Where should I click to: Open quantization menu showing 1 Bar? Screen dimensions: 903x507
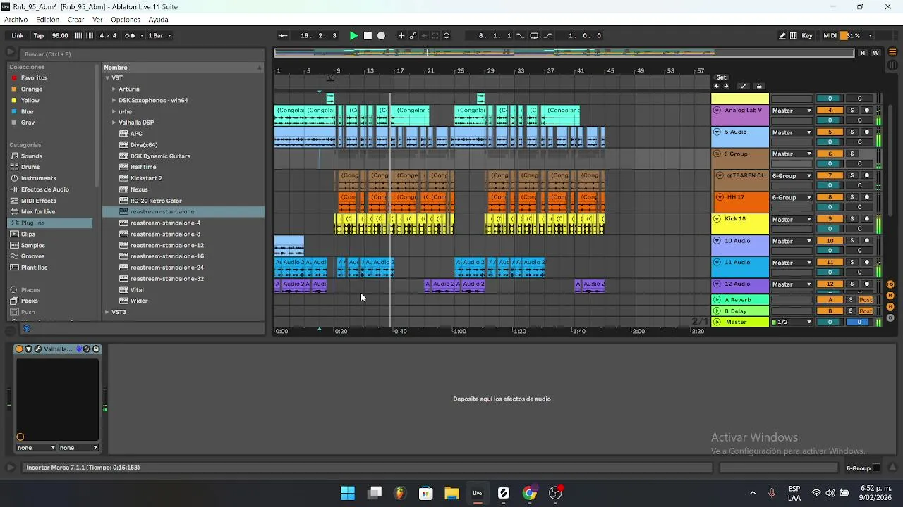coord(159,35)
